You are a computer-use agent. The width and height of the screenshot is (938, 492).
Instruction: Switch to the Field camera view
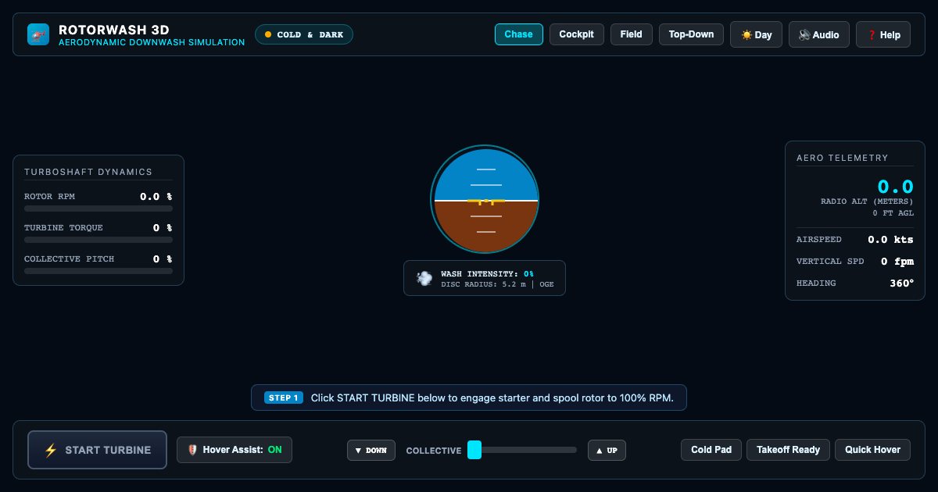[632, 34]
